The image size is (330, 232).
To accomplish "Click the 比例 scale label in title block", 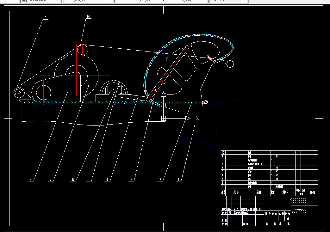I will pos(288,214).
